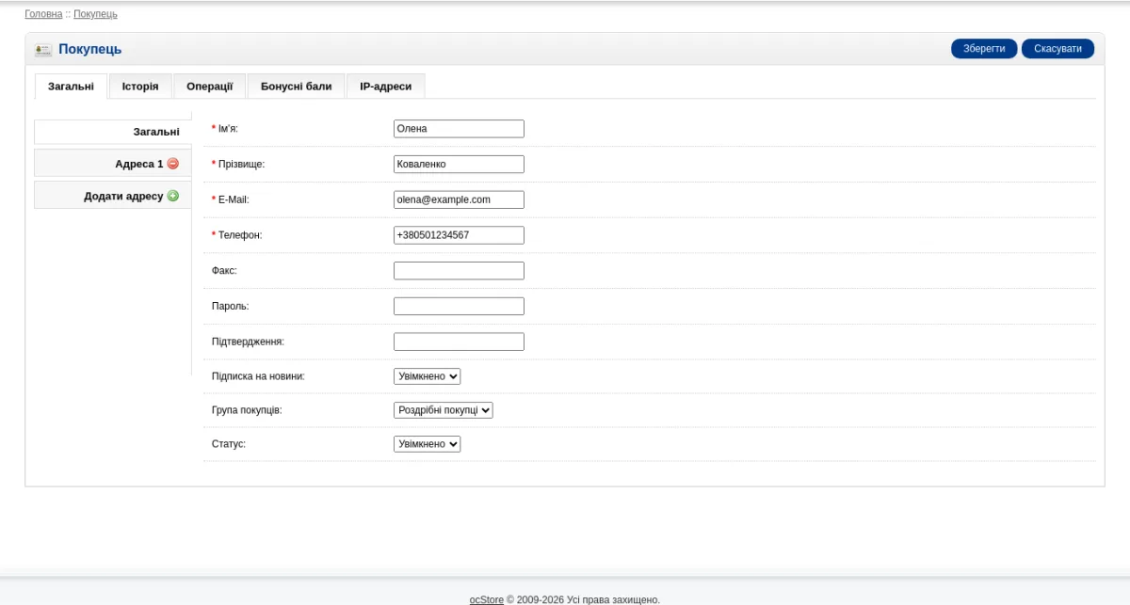1130x605 pixels.
Task: Open the Статус dropdown
Action: pos(427,444)
